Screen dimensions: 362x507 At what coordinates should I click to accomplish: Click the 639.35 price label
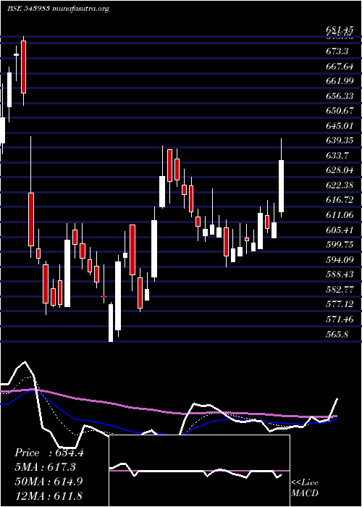[x=340, y=140]
